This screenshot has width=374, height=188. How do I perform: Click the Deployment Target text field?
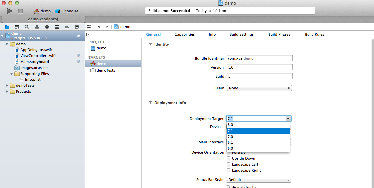tap(256, 119)
